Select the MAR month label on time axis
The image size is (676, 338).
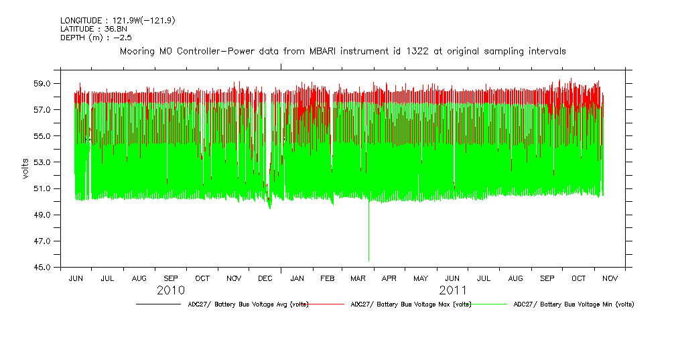tap(358, 278)
